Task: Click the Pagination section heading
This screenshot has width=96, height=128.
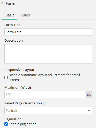Action: pyautogui.click(x=13, y=119)
